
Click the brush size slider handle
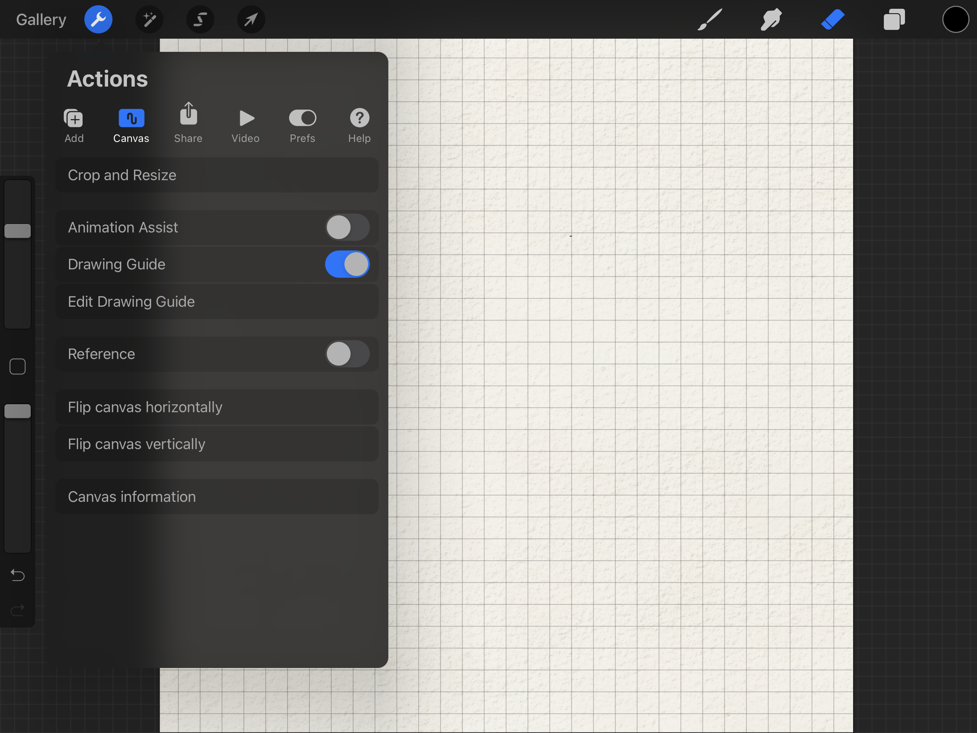pos(18,231)
